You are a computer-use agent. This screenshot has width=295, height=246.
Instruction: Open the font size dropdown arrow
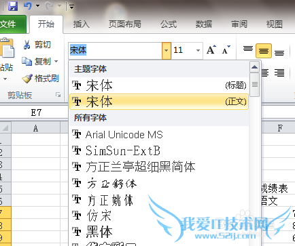tap(198, 51)
